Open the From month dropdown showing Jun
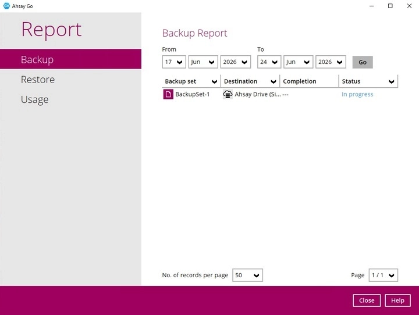 (x=203, y=62)
